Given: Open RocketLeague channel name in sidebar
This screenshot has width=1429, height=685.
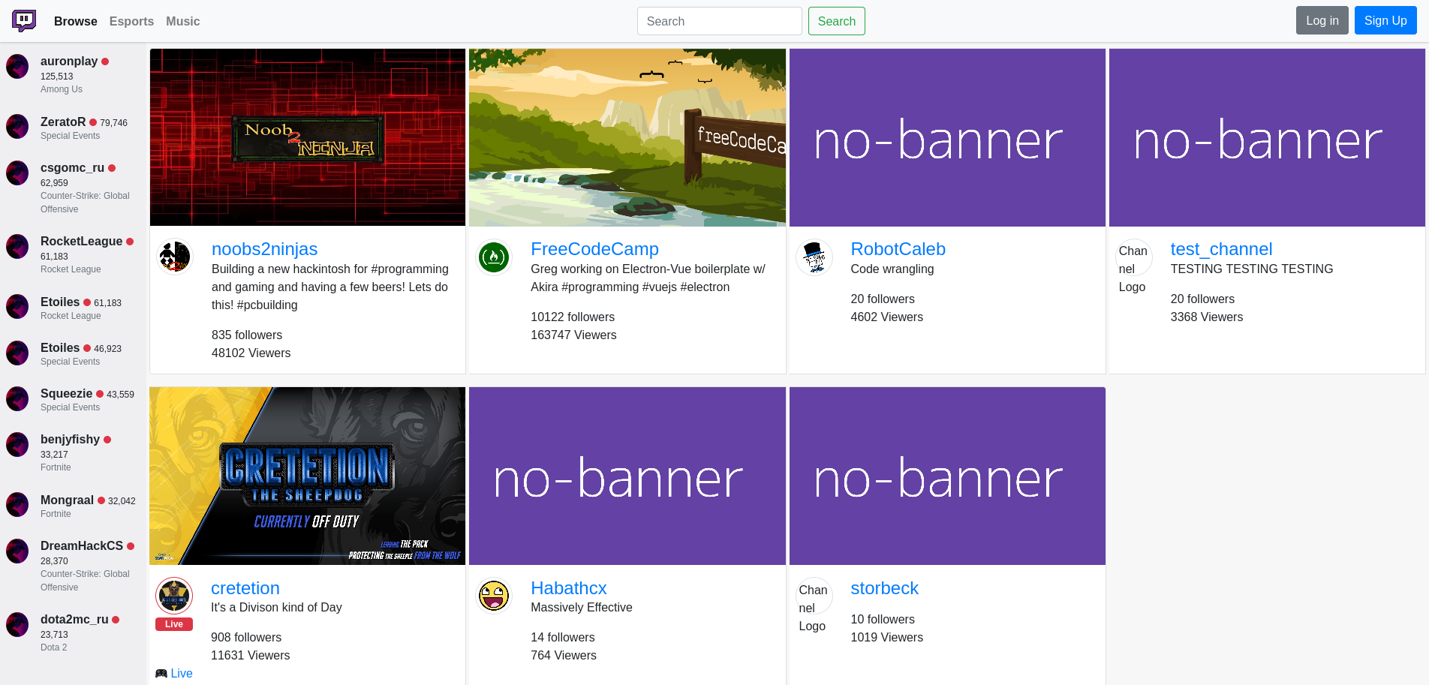Looking at the screenshot, I should click(81, 241).
